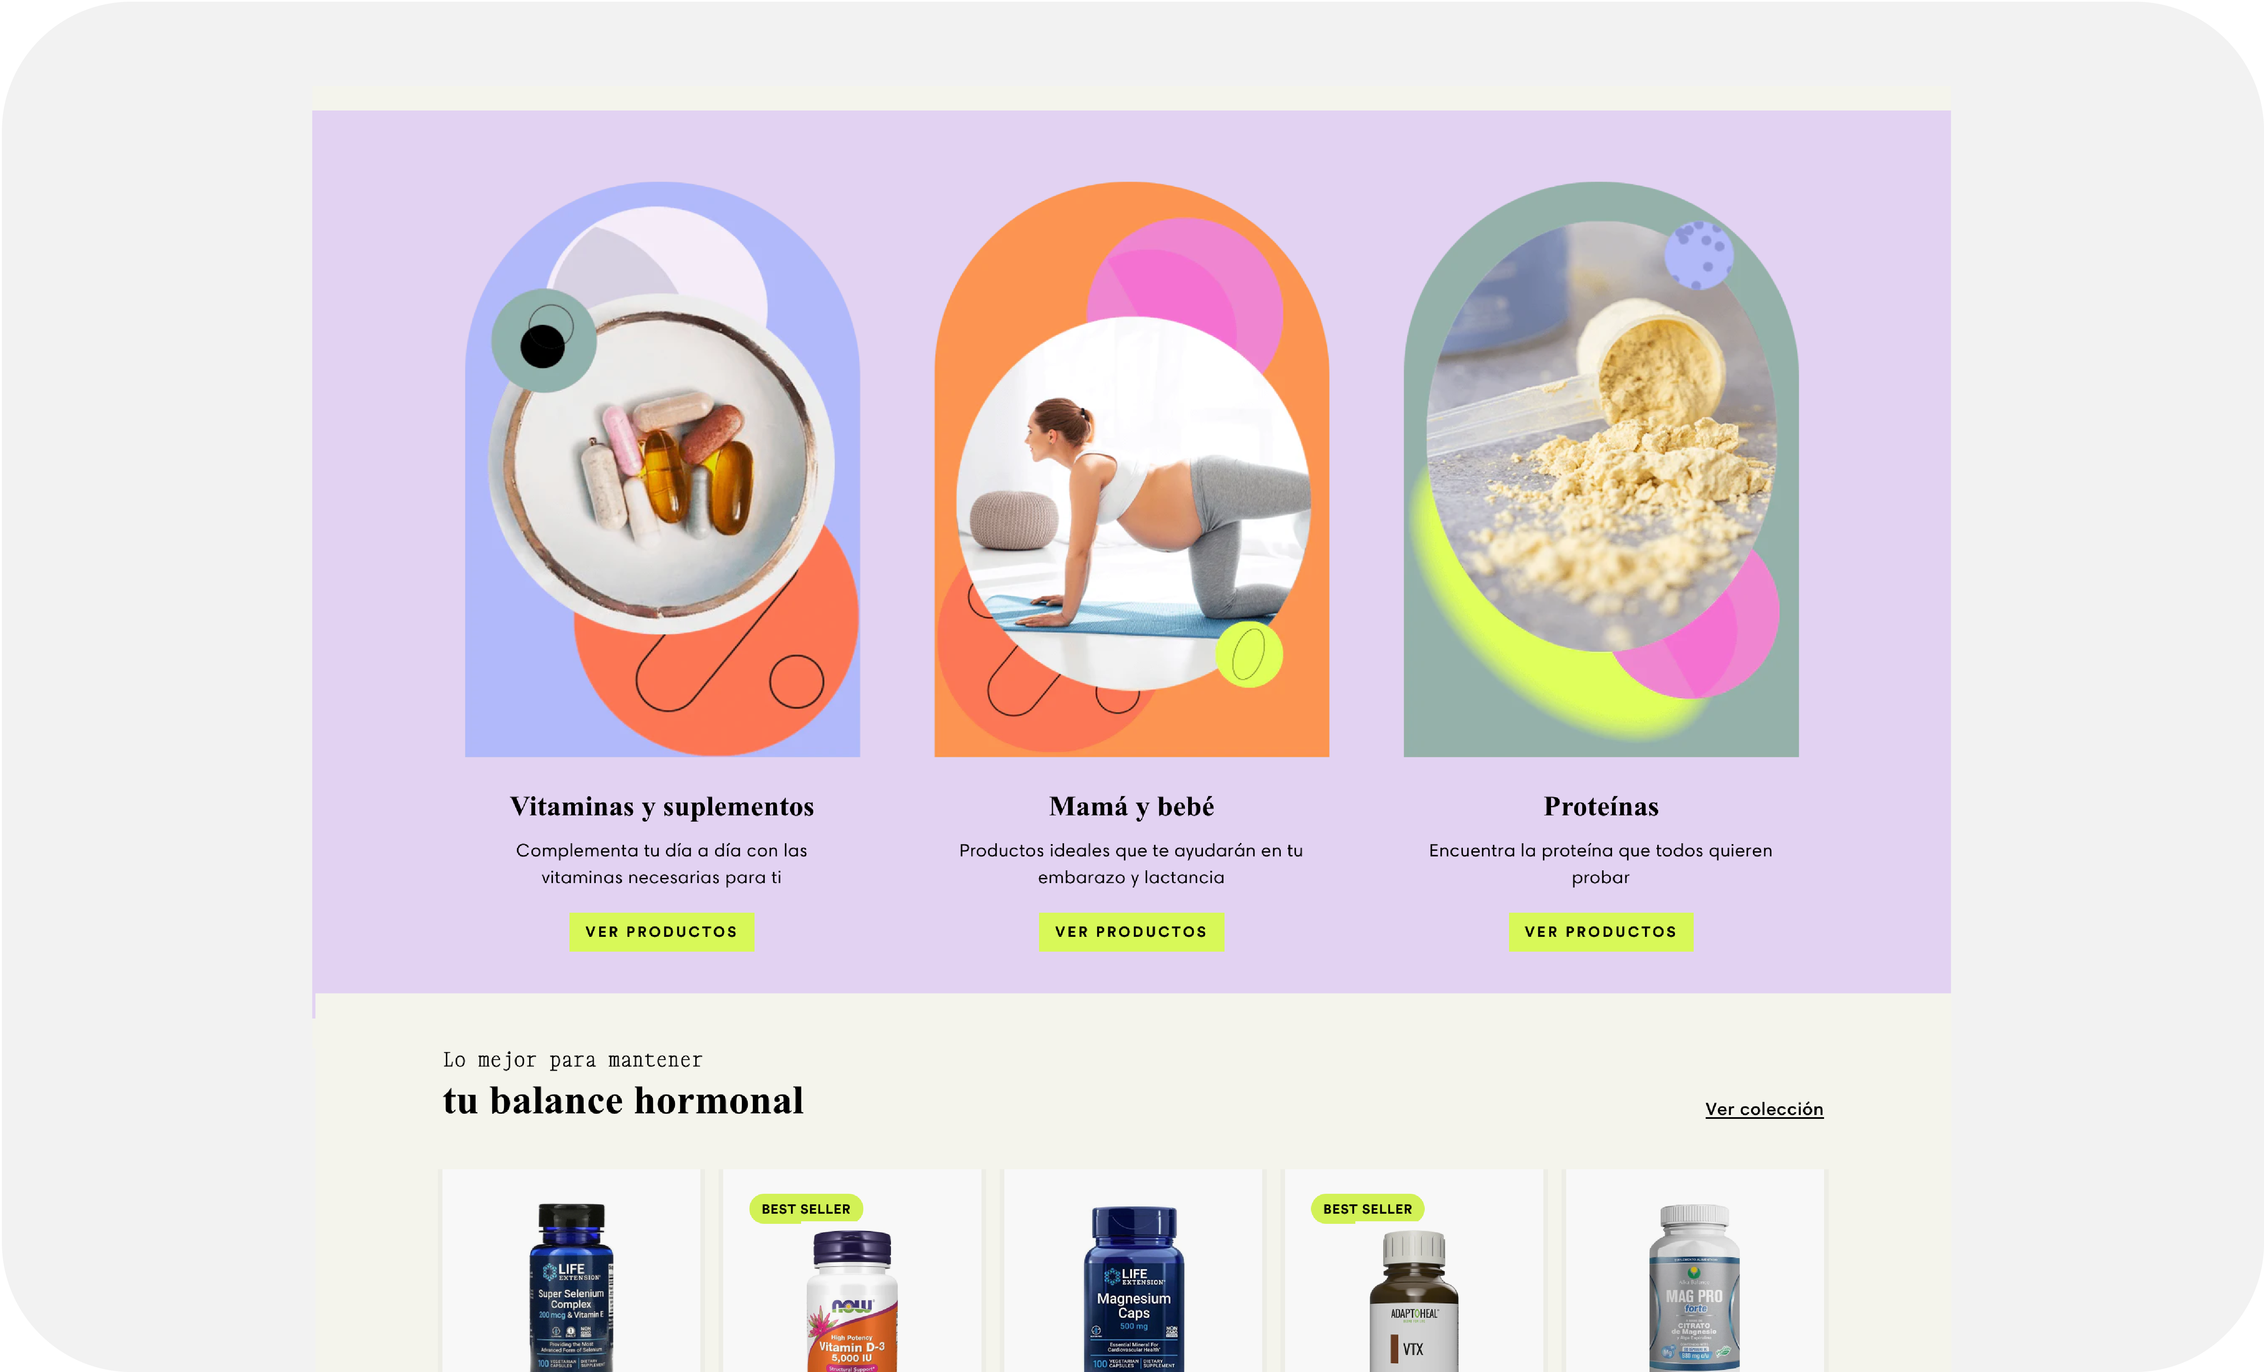Select the Mamá y bebé heading
This screenshot has height=1372, width=2264.
coord(1131,806)
